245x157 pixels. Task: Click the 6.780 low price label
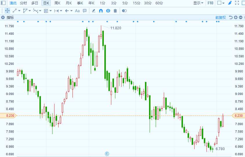point(220,149)
